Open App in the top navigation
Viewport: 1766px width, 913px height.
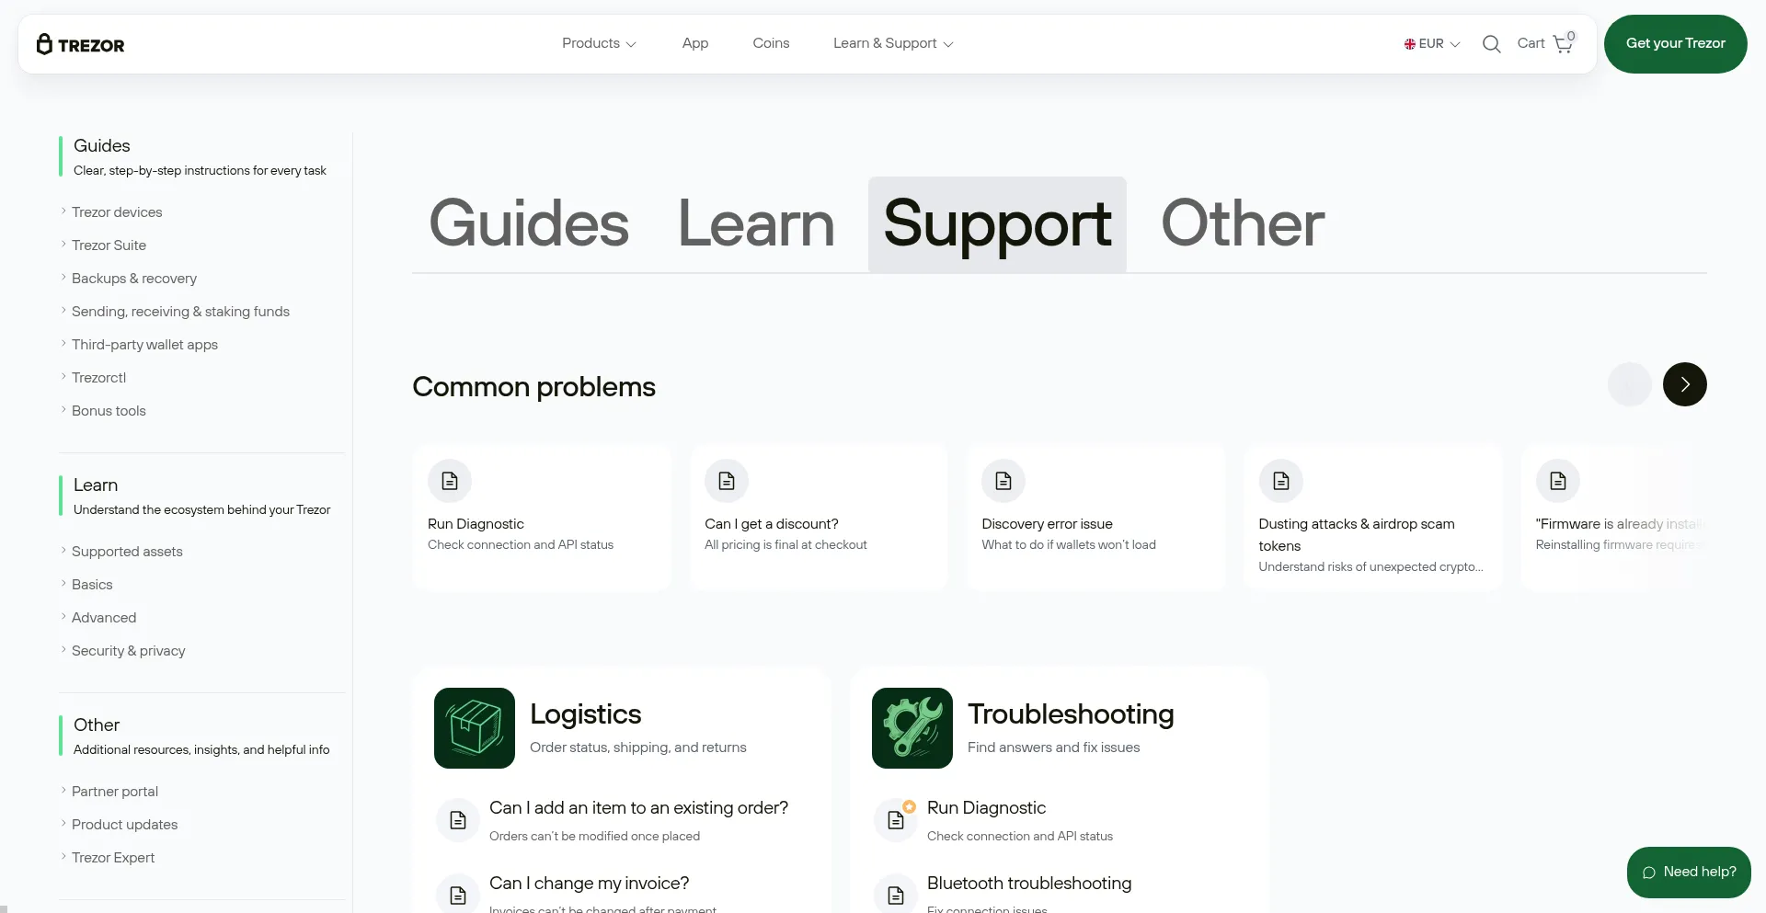695,43
